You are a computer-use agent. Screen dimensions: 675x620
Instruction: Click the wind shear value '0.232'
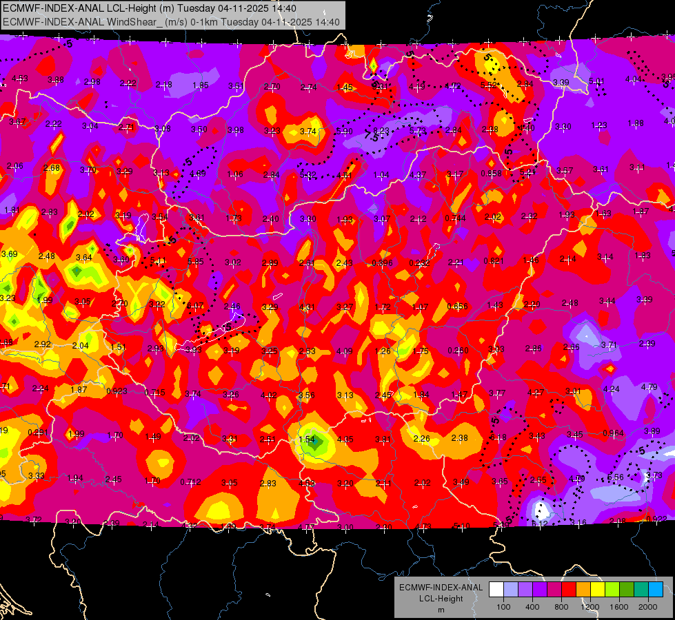click(x=419, y=263)
